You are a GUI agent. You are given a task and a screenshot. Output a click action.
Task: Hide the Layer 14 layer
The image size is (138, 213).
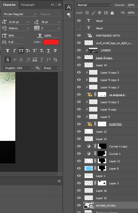click(x=79, y=65)
